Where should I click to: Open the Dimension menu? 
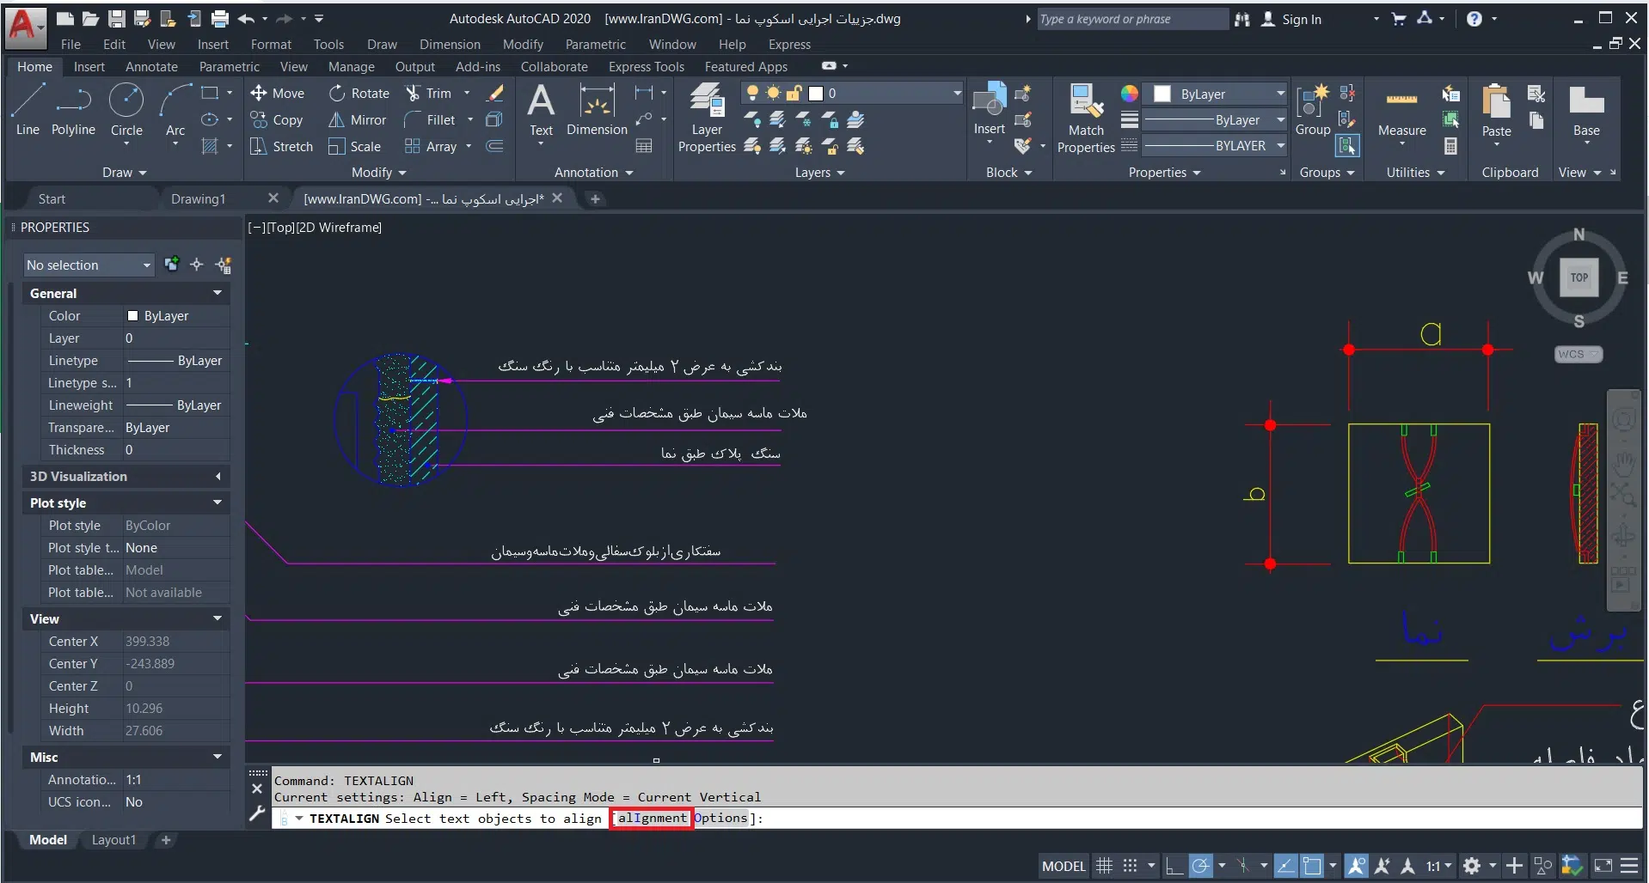point(450,45)
